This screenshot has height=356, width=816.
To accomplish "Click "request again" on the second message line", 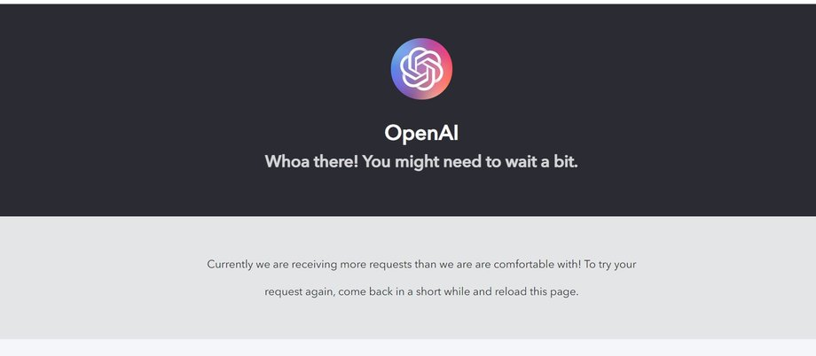I will click(300, 291).
